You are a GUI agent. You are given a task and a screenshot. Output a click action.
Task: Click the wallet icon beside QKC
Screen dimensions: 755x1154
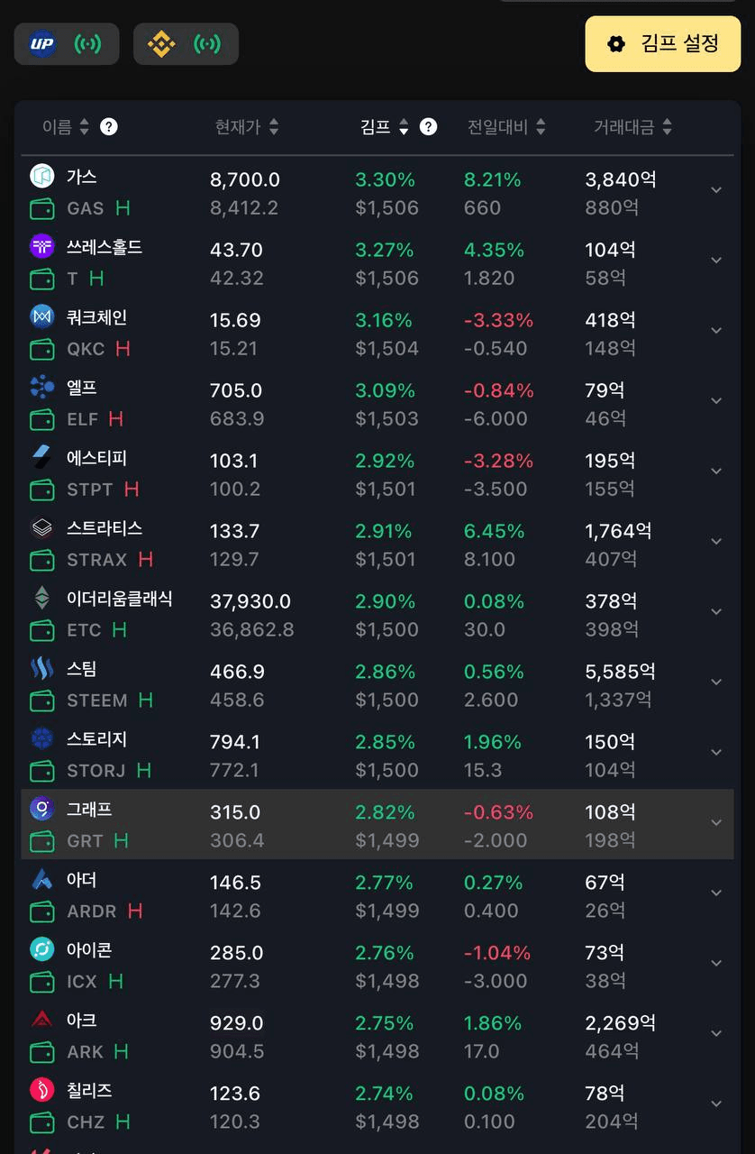(42, 349)
